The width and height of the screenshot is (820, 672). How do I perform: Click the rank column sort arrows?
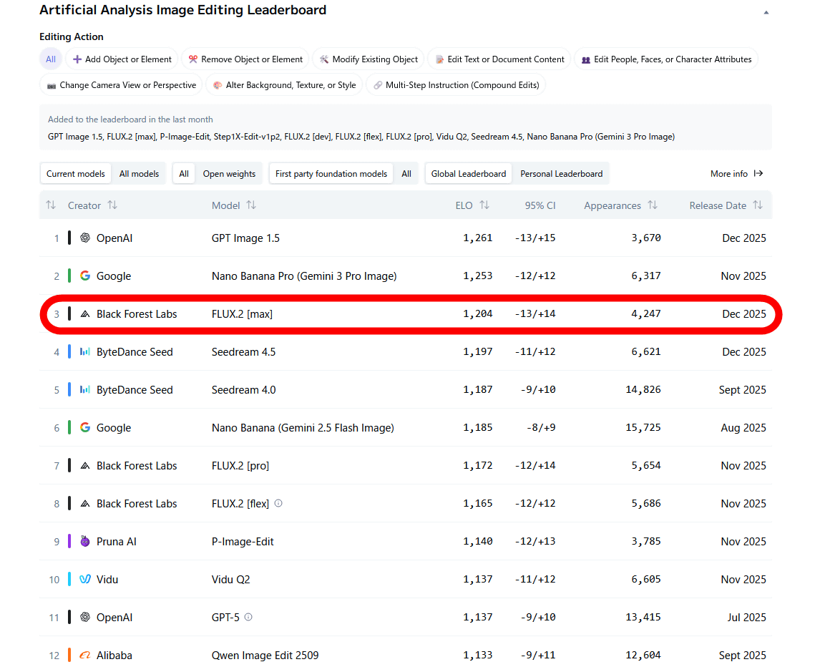(51, 205)
